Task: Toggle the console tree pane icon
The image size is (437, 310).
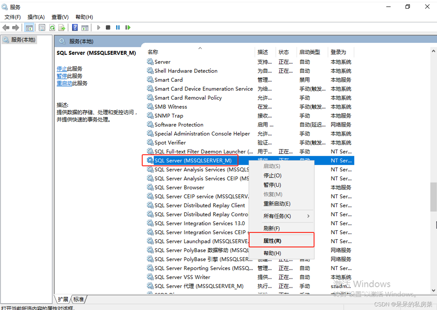Action: point(29,28)
